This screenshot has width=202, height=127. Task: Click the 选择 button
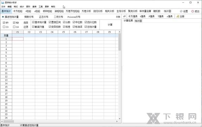click(x=26, y=23)
